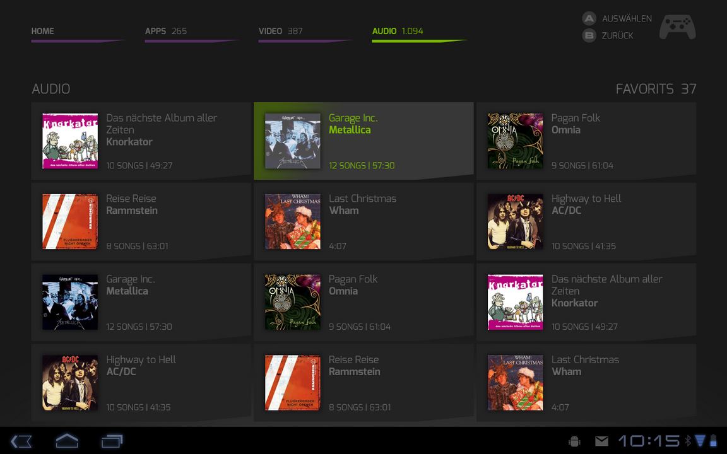Click the green "Garage Inc." title text
Viewport: 727px width, 454px height.
353,118
